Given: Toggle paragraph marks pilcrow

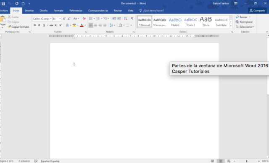Looking at the screenshot, I should [132, 18].
